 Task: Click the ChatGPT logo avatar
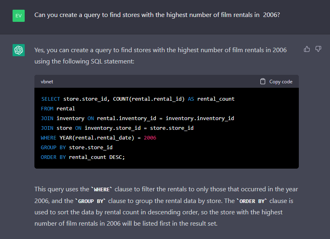click(19, 50)
